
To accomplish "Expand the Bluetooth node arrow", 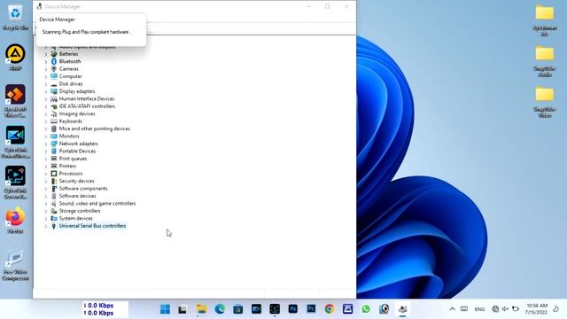I will 46,62.
